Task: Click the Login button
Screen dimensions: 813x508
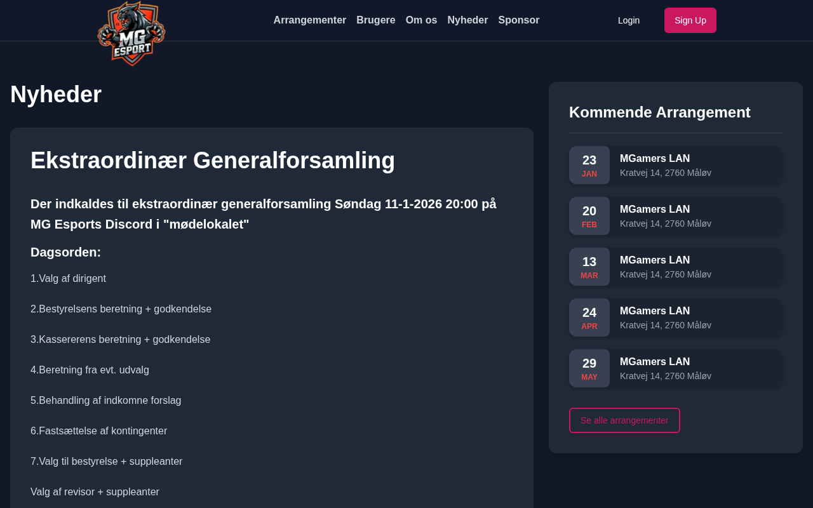Action: [x=628, y=20]
